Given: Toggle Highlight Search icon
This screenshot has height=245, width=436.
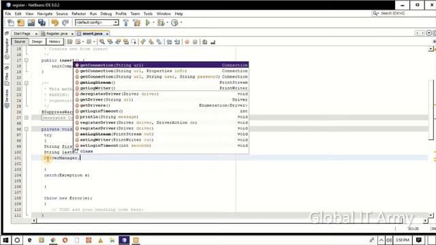Looking at the screenshot, I should [126, 42].
